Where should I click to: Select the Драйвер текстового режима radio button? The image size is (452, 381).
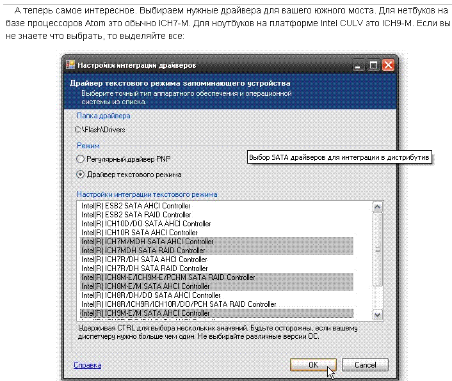[80, 175]
